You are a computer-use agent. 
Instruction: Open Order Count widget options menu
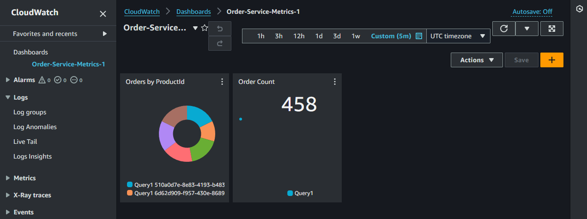click(335, 82)
